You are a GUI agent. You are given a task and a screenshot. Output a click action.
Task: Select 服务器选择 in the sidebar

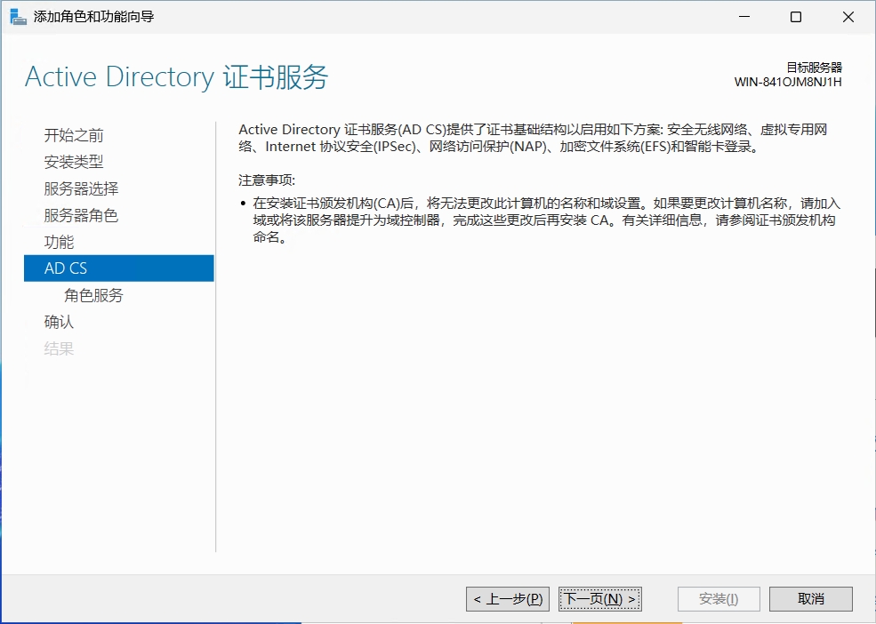point(81,188)
